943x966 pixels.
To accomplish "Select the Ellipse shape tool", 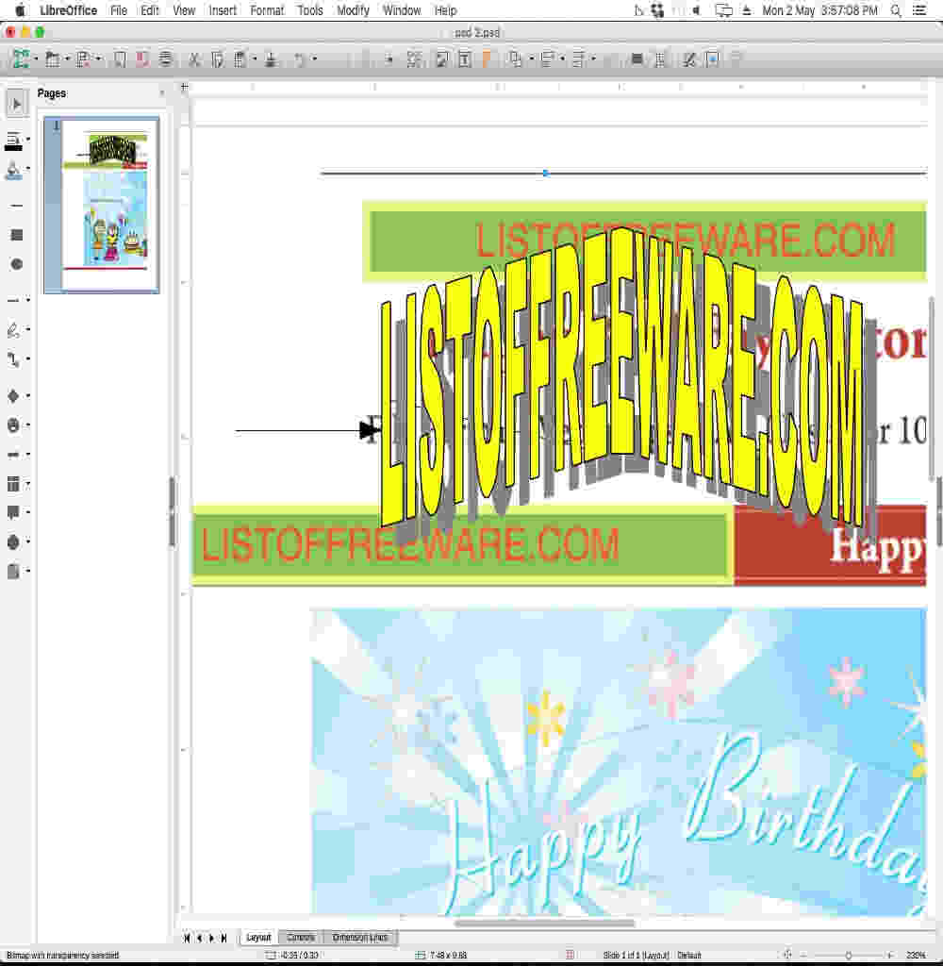I will [x=17, y=264].
